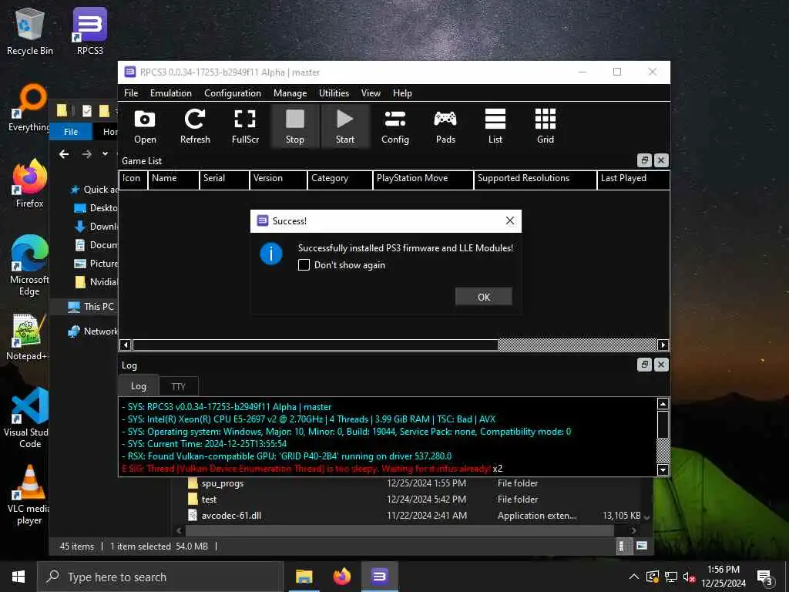Click the Category column header

340,179
